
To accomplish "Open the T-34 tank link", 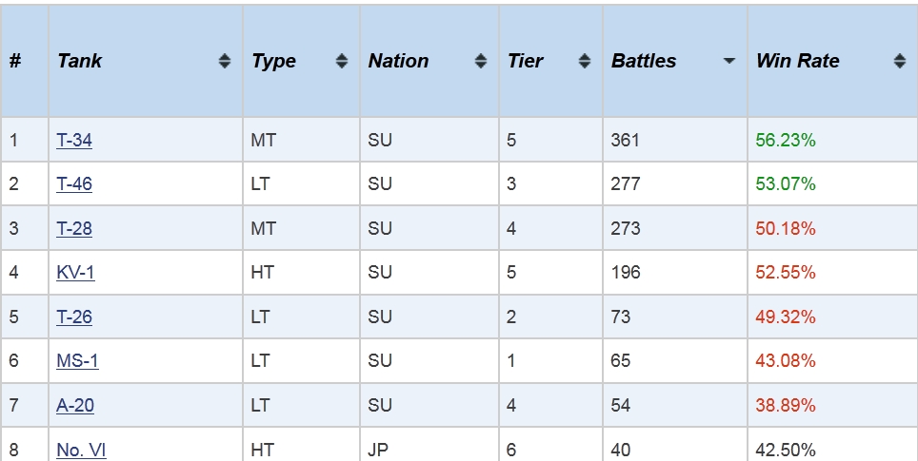I will click(x=73, y=141).
